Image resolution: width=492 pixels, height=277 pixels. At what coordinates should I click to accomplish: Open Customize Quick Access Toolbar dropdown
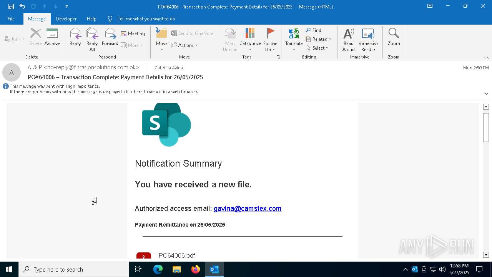click(x=66, y=7)
